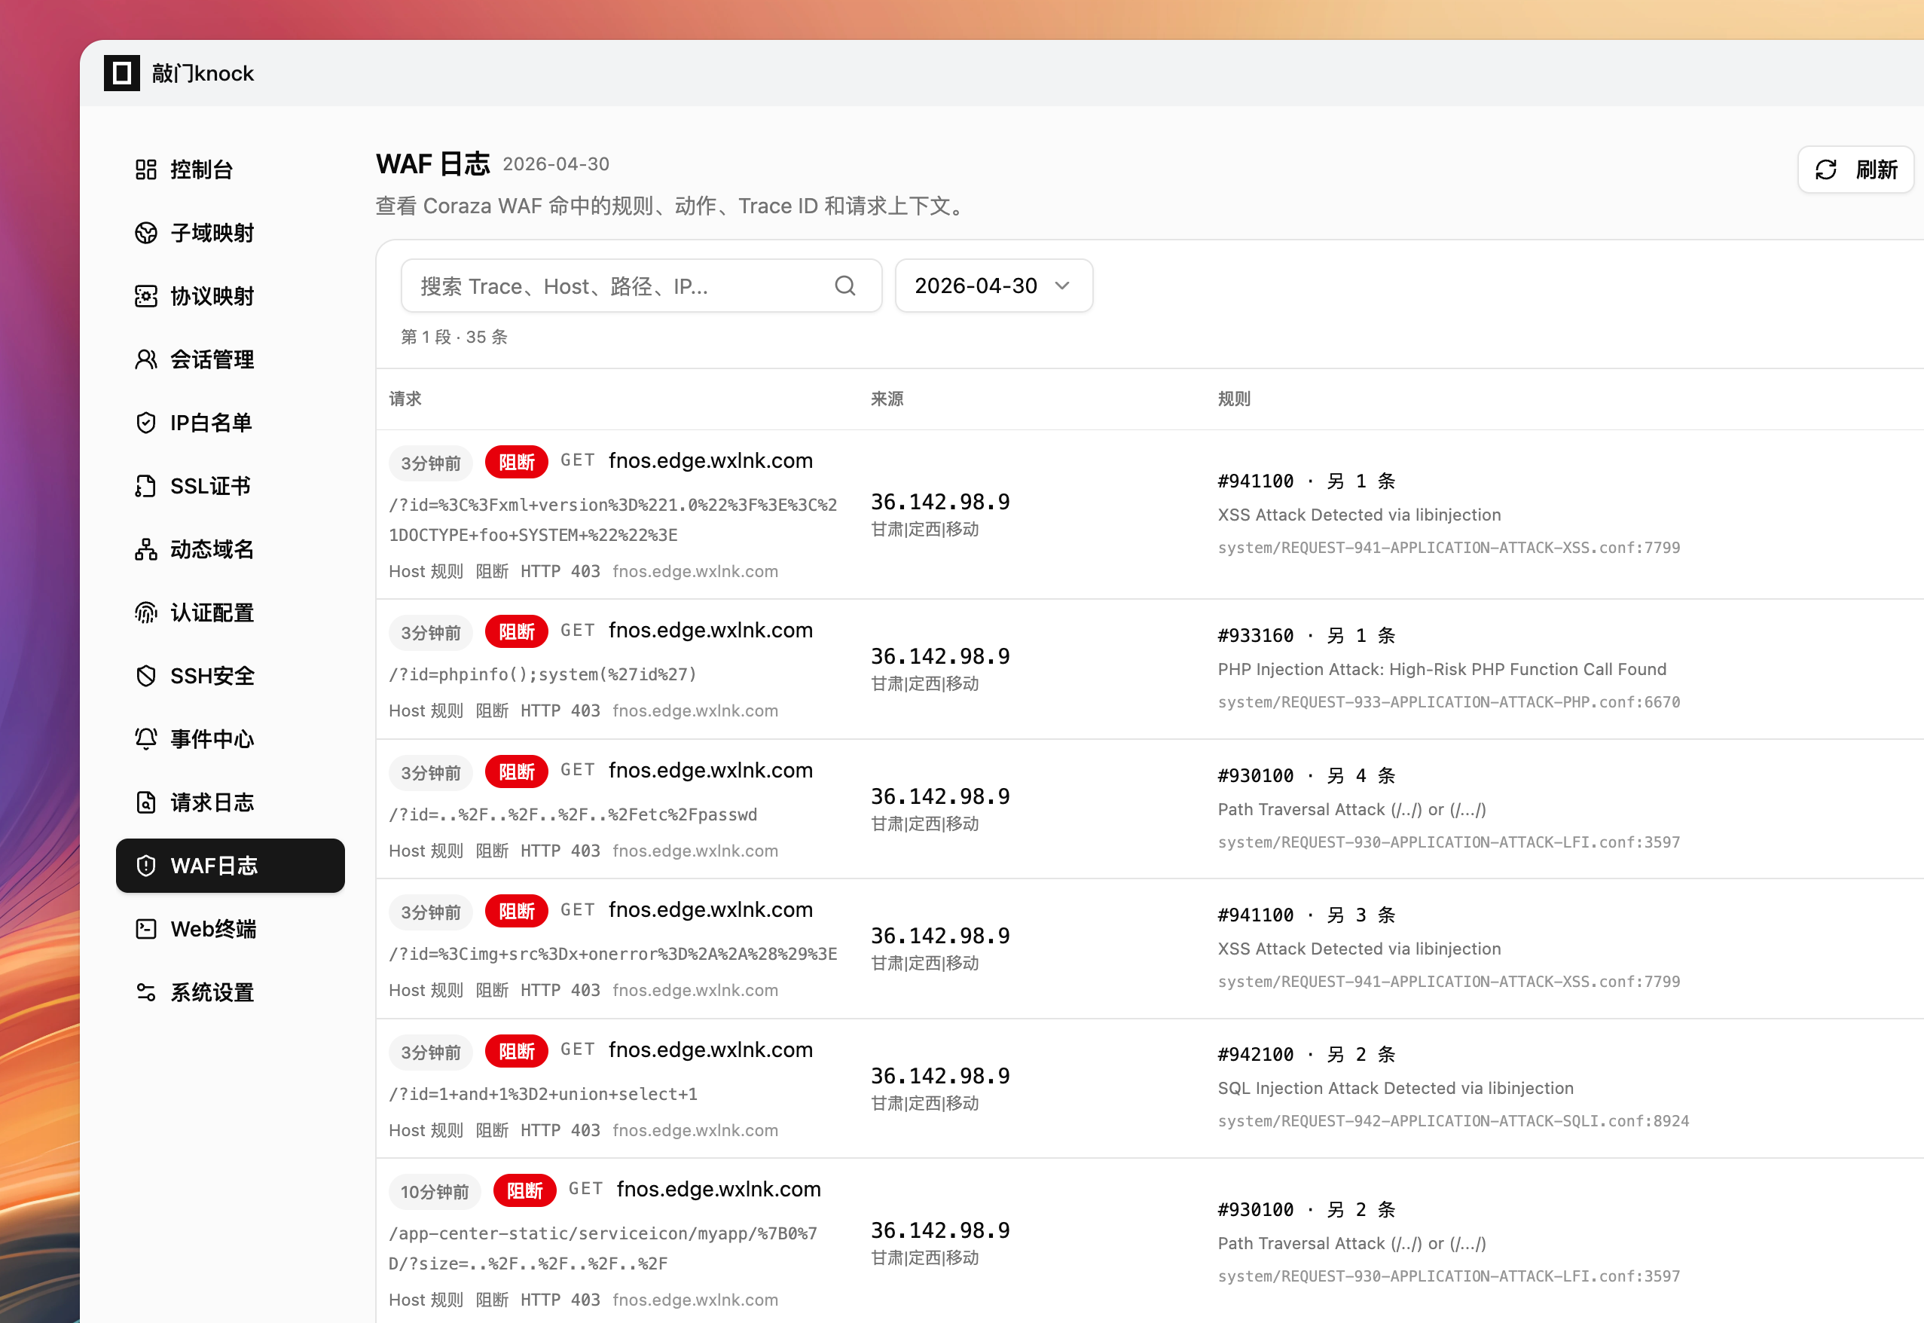1924x1323 pixels.
Task: Click 阻断 badge on etc passwd request row
Action: click(x=516, y=771)
